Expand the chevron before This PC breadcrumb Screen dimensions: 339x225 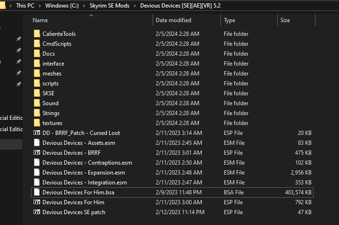(10, 6)
